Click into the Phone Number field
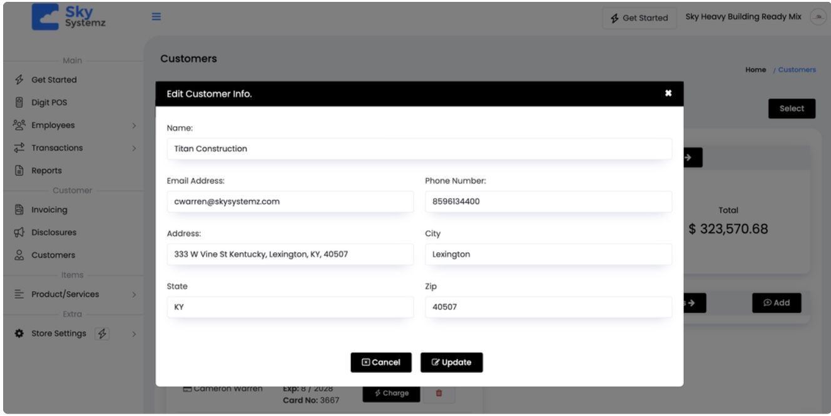Image resolution: width=831 pixels, height=416 pixels. point(548,201)
